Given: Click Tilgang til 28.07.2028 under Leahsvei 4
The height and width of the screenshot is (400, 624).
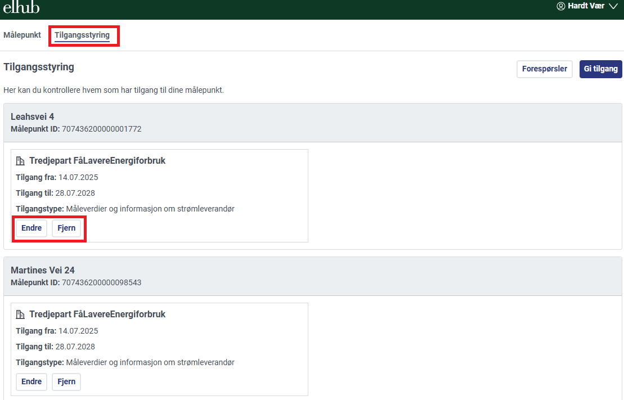Looking at the screenshot, I should [x=55, y=193].
